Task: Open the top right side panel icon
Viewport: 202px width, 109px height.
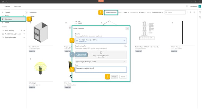Action: [x=200, y=12]
